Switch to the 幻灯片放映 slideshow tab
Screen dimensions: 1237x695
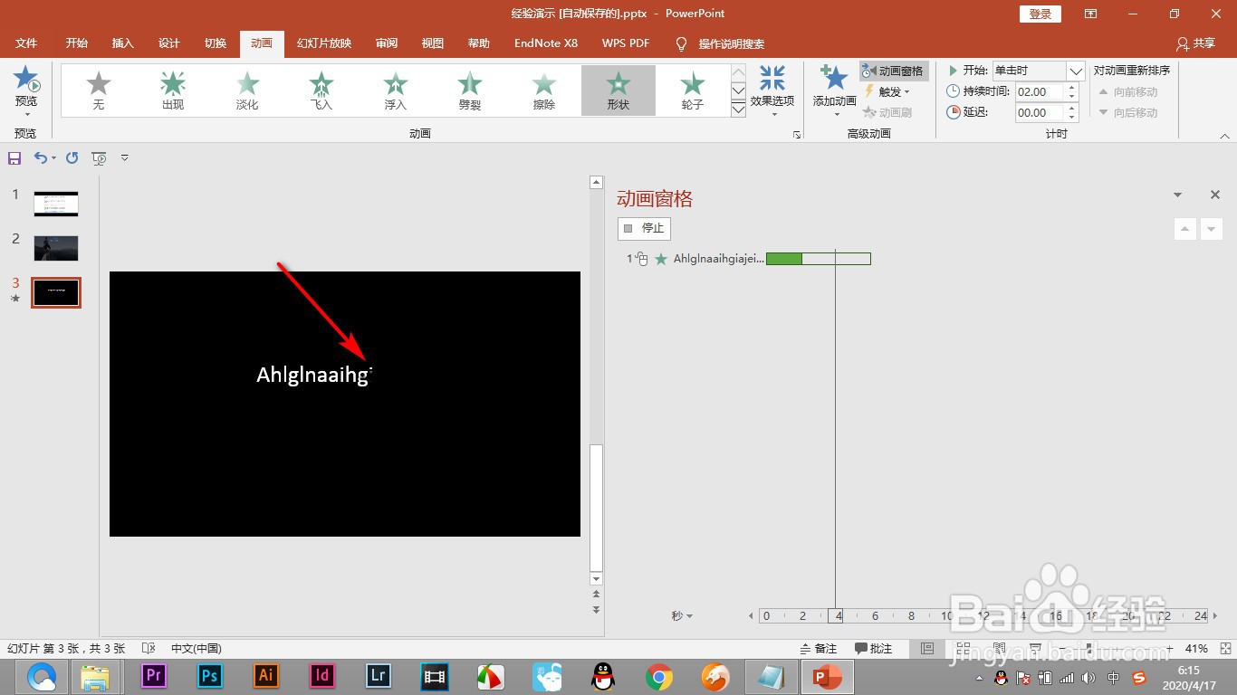point(324,43)
